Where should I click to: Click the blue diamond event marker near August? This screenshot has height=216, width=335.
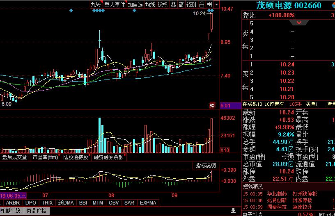134,10
